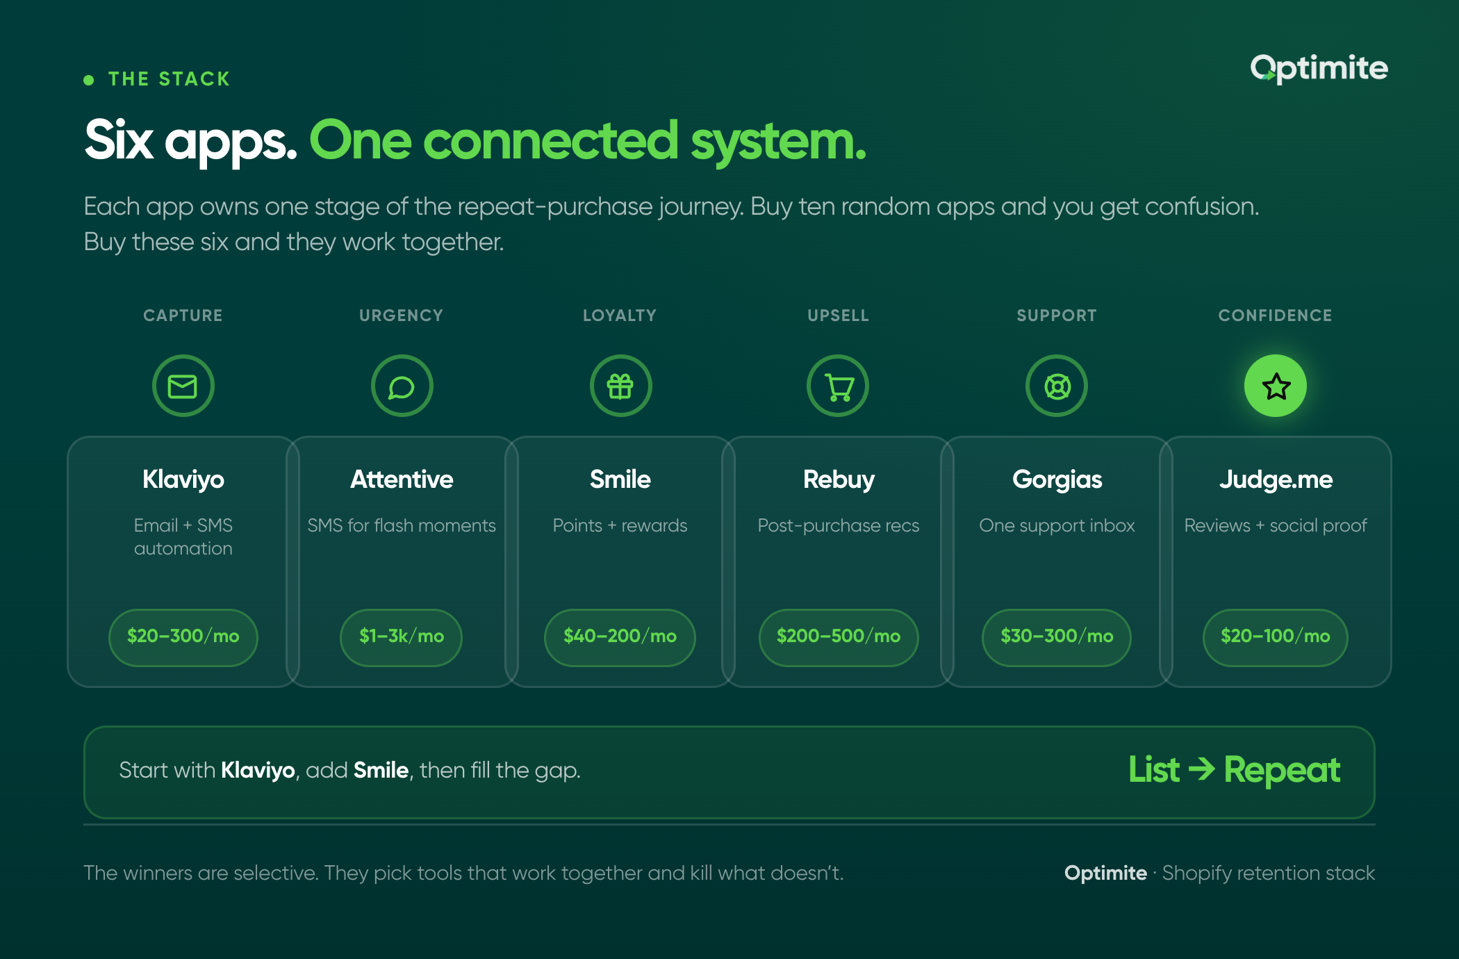Open the Rebuy card title

(x=839, y=479)
